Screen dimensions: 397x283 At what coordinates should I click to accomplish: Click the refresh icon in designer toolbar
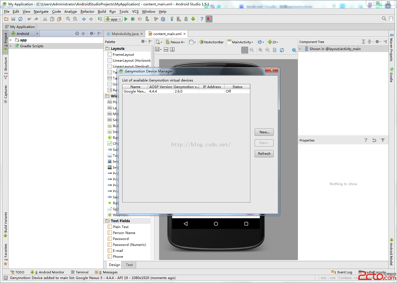click(x=282, y=50)
